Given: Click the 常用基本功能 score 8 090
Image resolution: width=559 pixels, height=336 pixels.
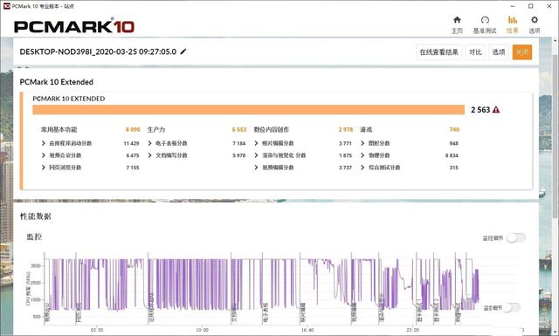Looking at the screenshot, I should coord(133,130).
